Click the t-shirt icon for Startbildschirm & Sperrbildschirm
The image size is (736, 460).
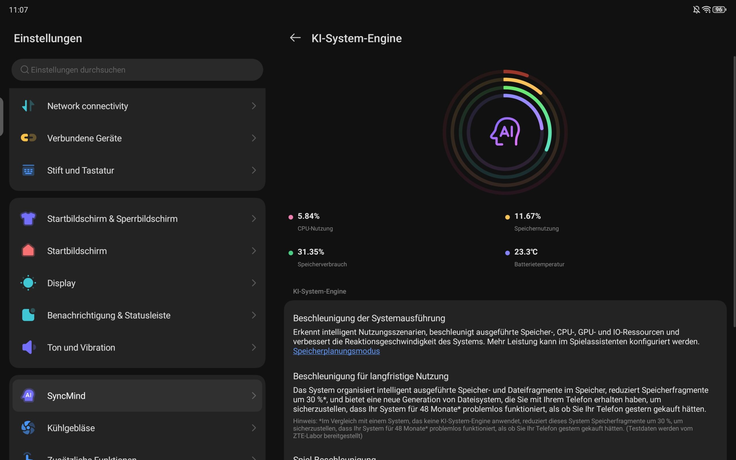[x=28, y=218]
